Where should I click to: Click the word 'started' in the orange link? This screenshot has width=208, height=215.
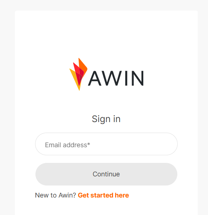102,195
